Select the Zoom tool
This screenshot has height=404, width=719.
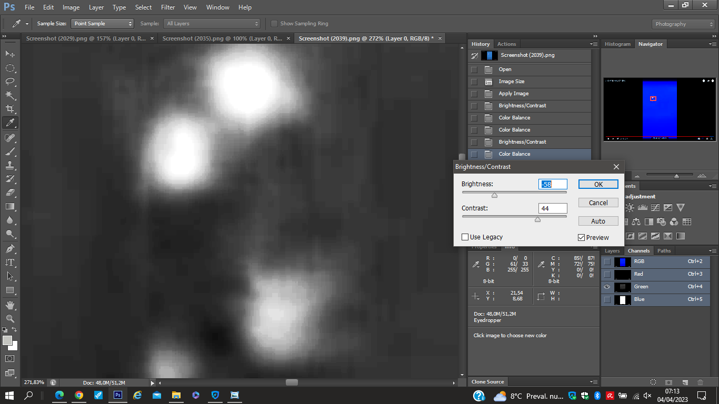[10, 318]
